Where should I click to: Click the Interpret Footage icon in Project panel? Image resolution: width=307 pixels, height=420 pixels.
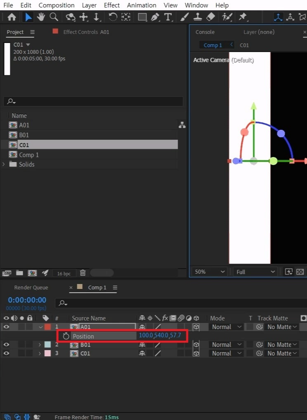(x=7, y=273)
